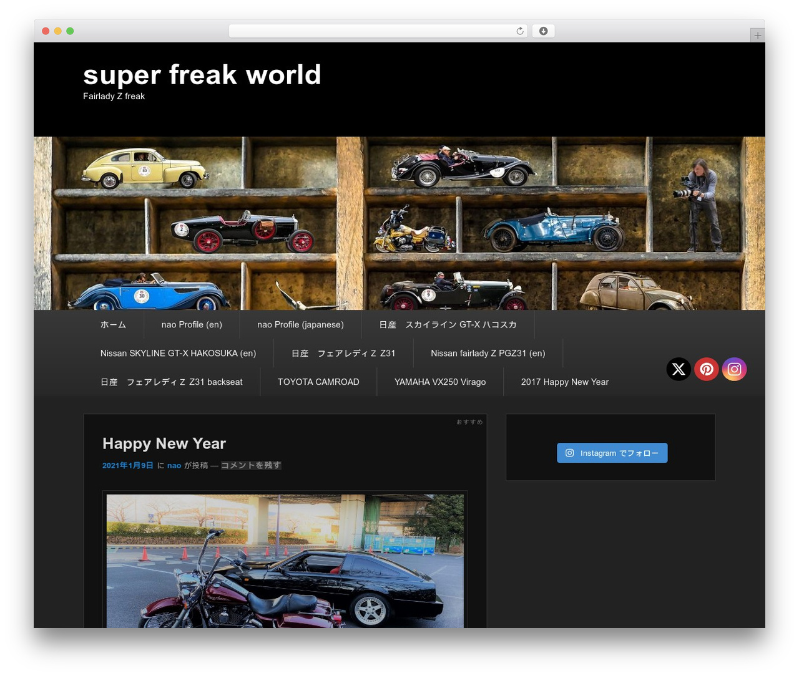
Task: Open the Pinterest social icon
Action: tap(707, 369)
